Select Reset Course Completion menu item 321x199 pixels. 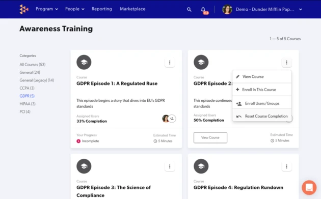coord(262,116)
